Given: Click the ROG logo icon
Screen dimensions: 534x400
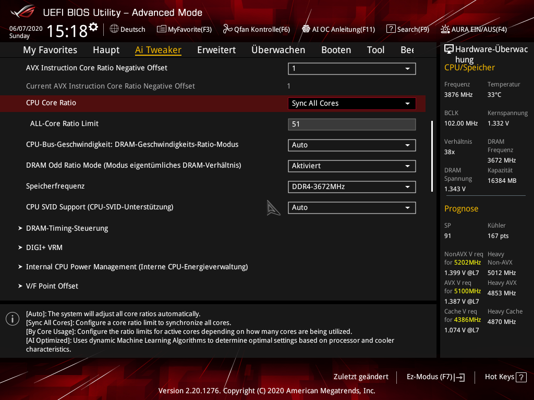Looking at the screenshot, I should [22, 11].
